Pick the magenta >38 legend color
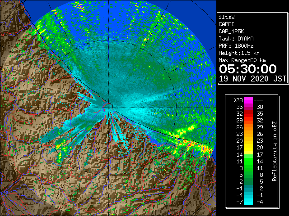The height and width of the screenshot is (216, 289). [248, 100]
